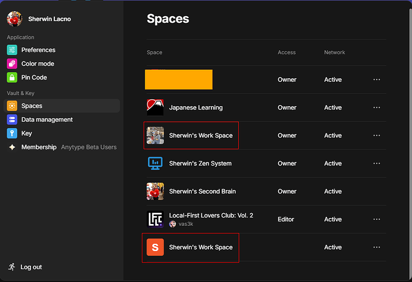This screenshot has height=282, width=412.
Task: Open Color mode via its pink icon
Action: [12, 63]
